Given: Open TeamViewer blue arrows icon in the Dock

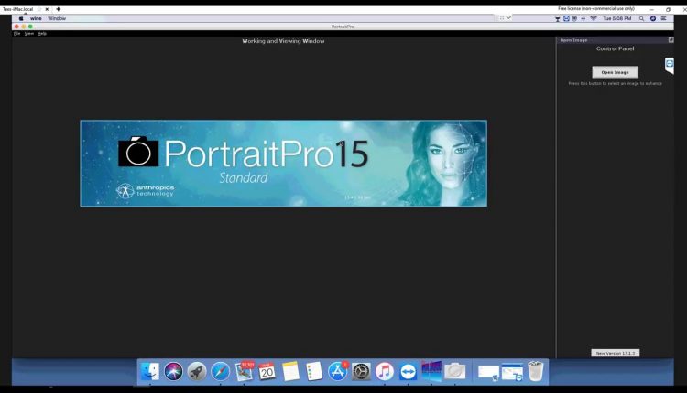Looking at the screenshot, I should (408, 372).
